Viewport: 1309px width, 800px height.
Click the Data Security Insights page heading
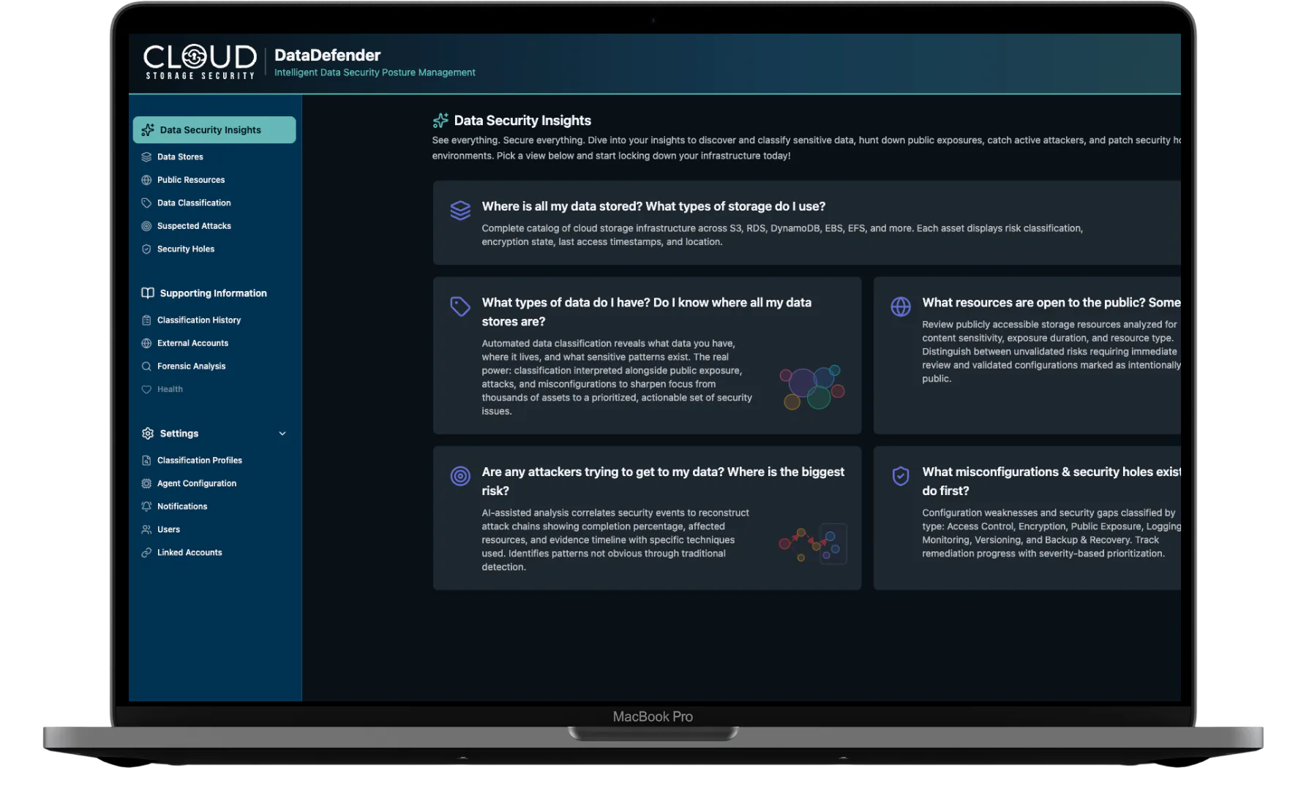pyautogui.click(x=522, y=121)
